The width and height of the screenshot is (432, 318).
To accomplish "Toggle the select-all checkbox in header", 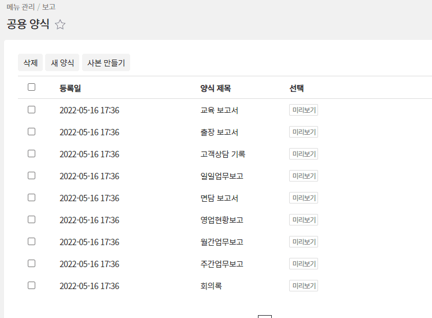I will tap(32, 87).
